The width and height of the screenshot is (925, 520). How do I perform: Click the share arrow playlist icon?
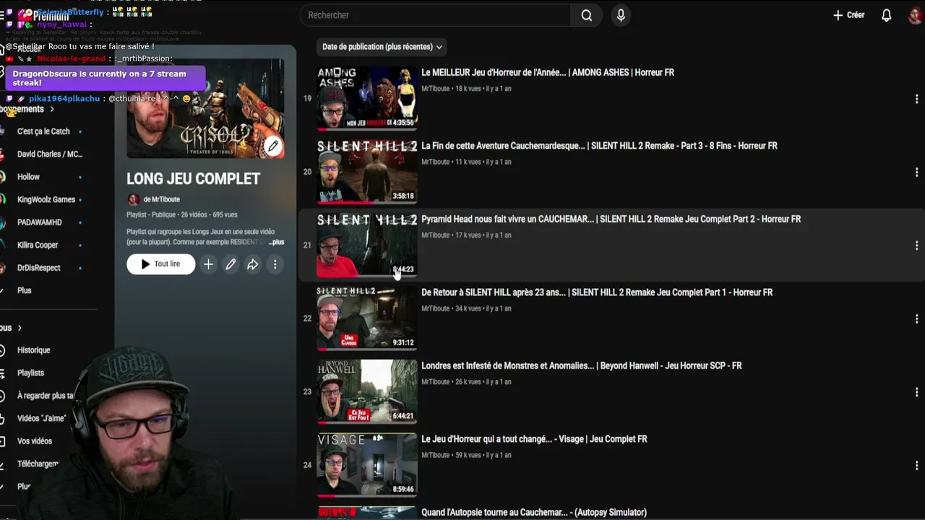(253, 264)
